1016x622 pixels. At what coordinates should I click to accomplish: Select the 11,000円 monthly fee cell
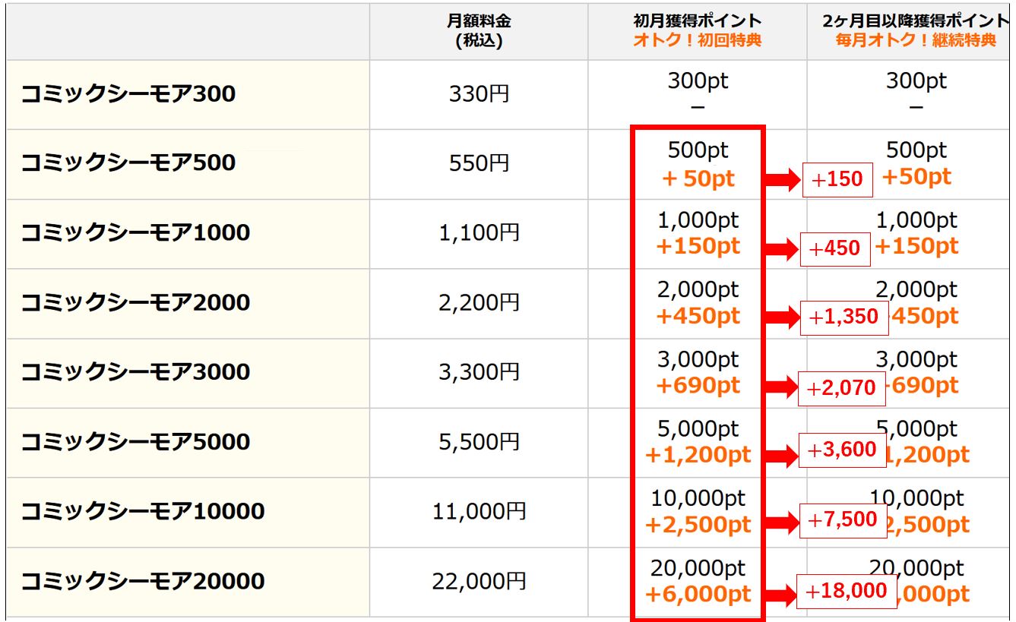pyautogui.click(x=479, y=512)
